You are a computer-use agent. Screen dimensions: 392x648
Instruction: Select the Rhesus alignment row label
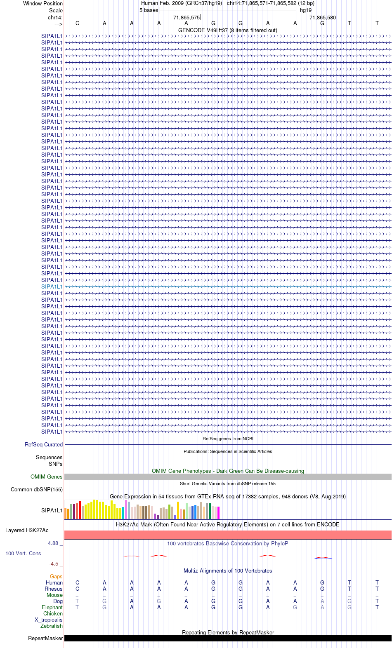point(54,589)
